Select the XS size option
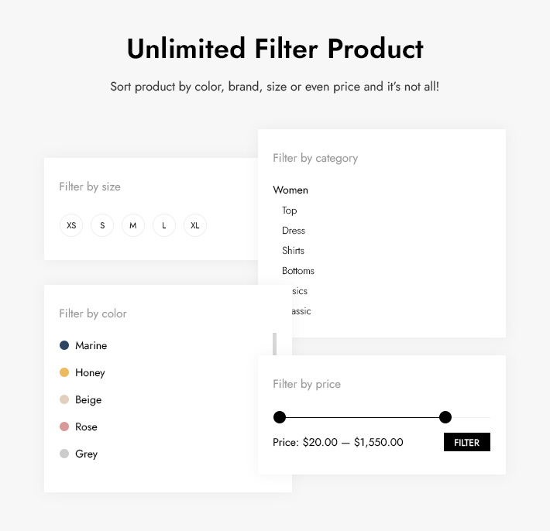The height and width of the screenshot is (531, 550). [71, 225]
